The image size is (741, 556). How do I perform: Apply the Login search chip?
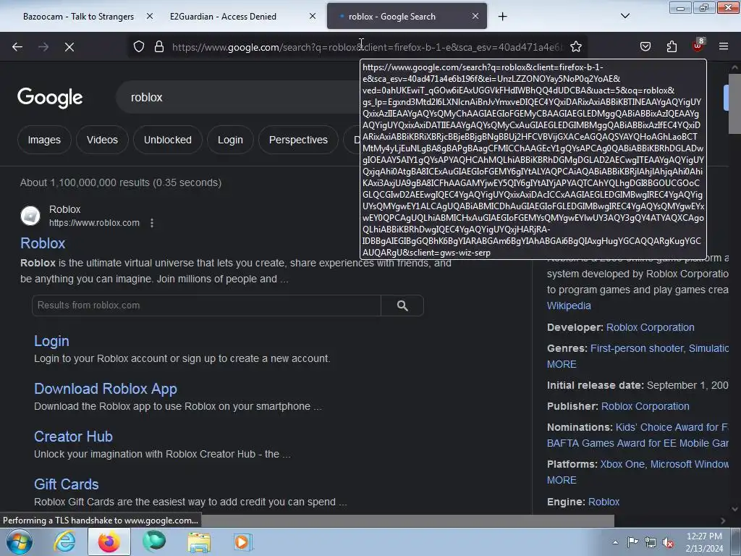pos(230,140)
